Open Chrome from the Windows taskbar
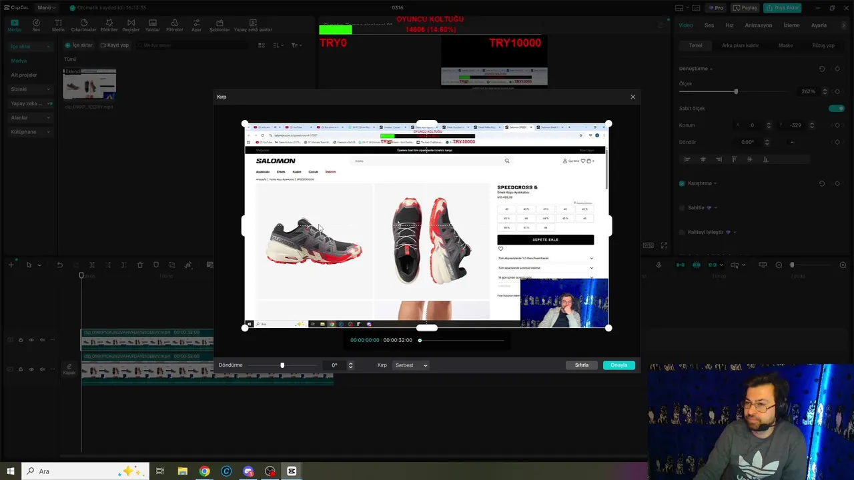 pos(204,471)
